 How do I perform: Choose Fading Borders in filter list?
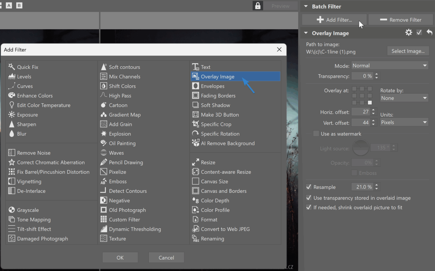(218, 95)
